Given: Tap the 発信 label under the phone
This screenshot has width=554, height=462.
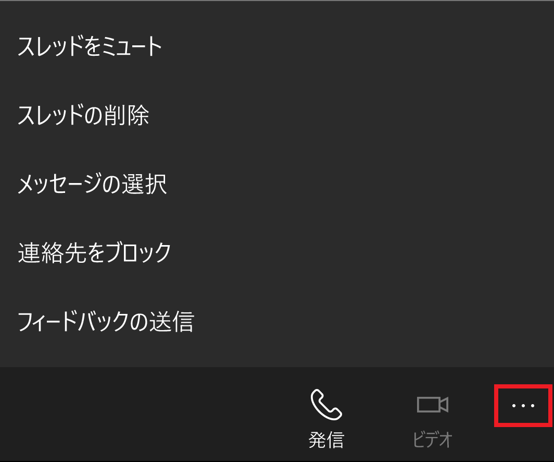Looking at the screenshot, I should pyautogui.click(x=326, y=440).
